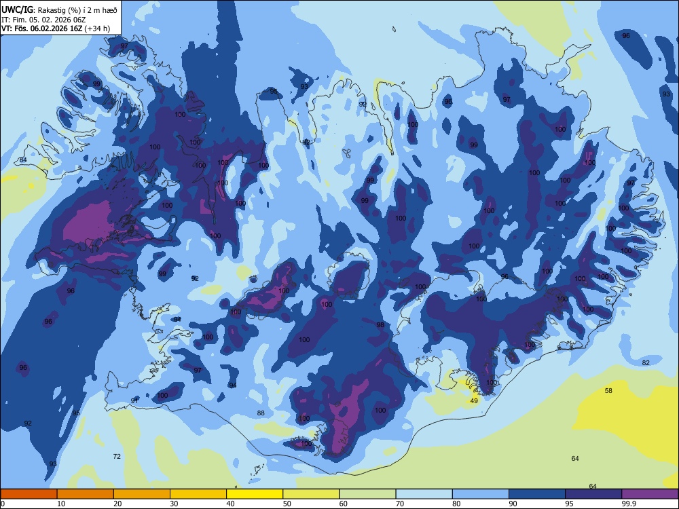The image size is (679, 509).
Task: Click the 84 humidity value on the map
Action: coord(23,160)
